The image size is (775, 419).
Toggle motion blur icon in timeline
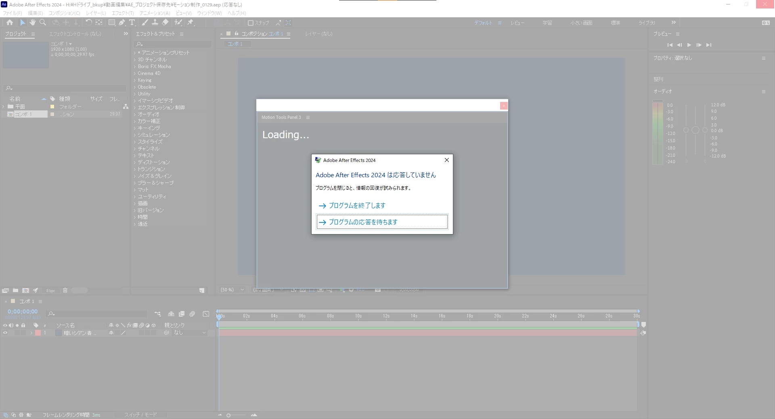[192, 314]
